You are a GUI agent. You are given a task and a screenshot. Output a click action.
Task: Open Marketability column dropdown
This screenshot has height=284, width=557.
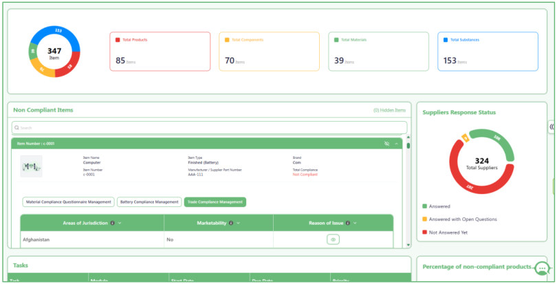pyautogui.click(x=238, y=223)
